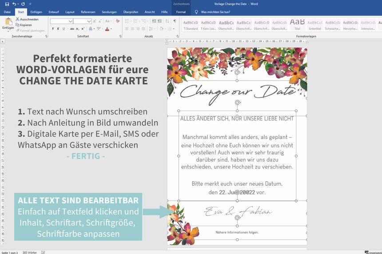Switch to the Einfügen ribbon tab
Image resolution: width=382 pixels, height=254 pixels.
point(36,12)
